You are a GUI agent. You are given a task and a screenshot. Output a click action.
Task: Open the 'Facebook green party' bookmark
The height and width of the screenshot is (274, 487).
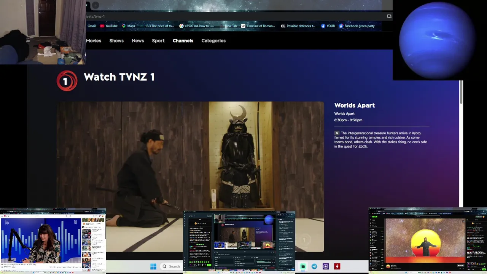pyautogui.click(x=357, y=26)
